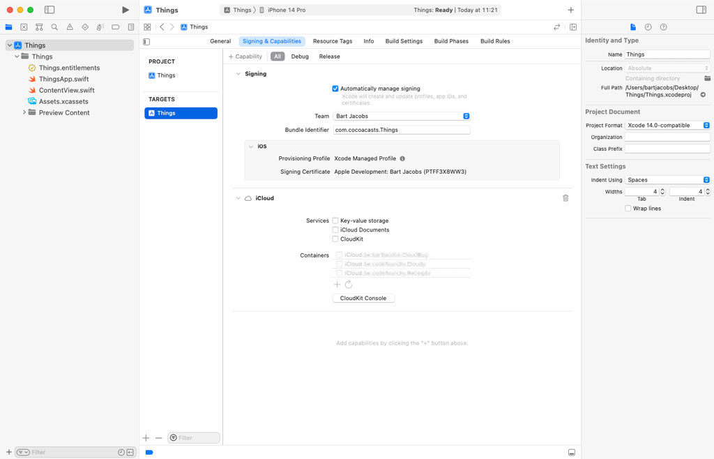Click the targets Filter field
The image size is (714, 459).
[194, 438]
